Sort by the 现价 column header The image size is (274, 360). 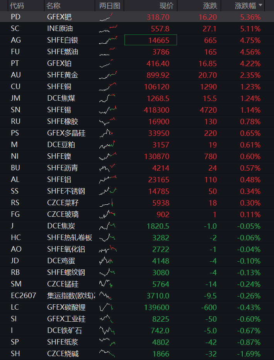[x=167, y=5]
